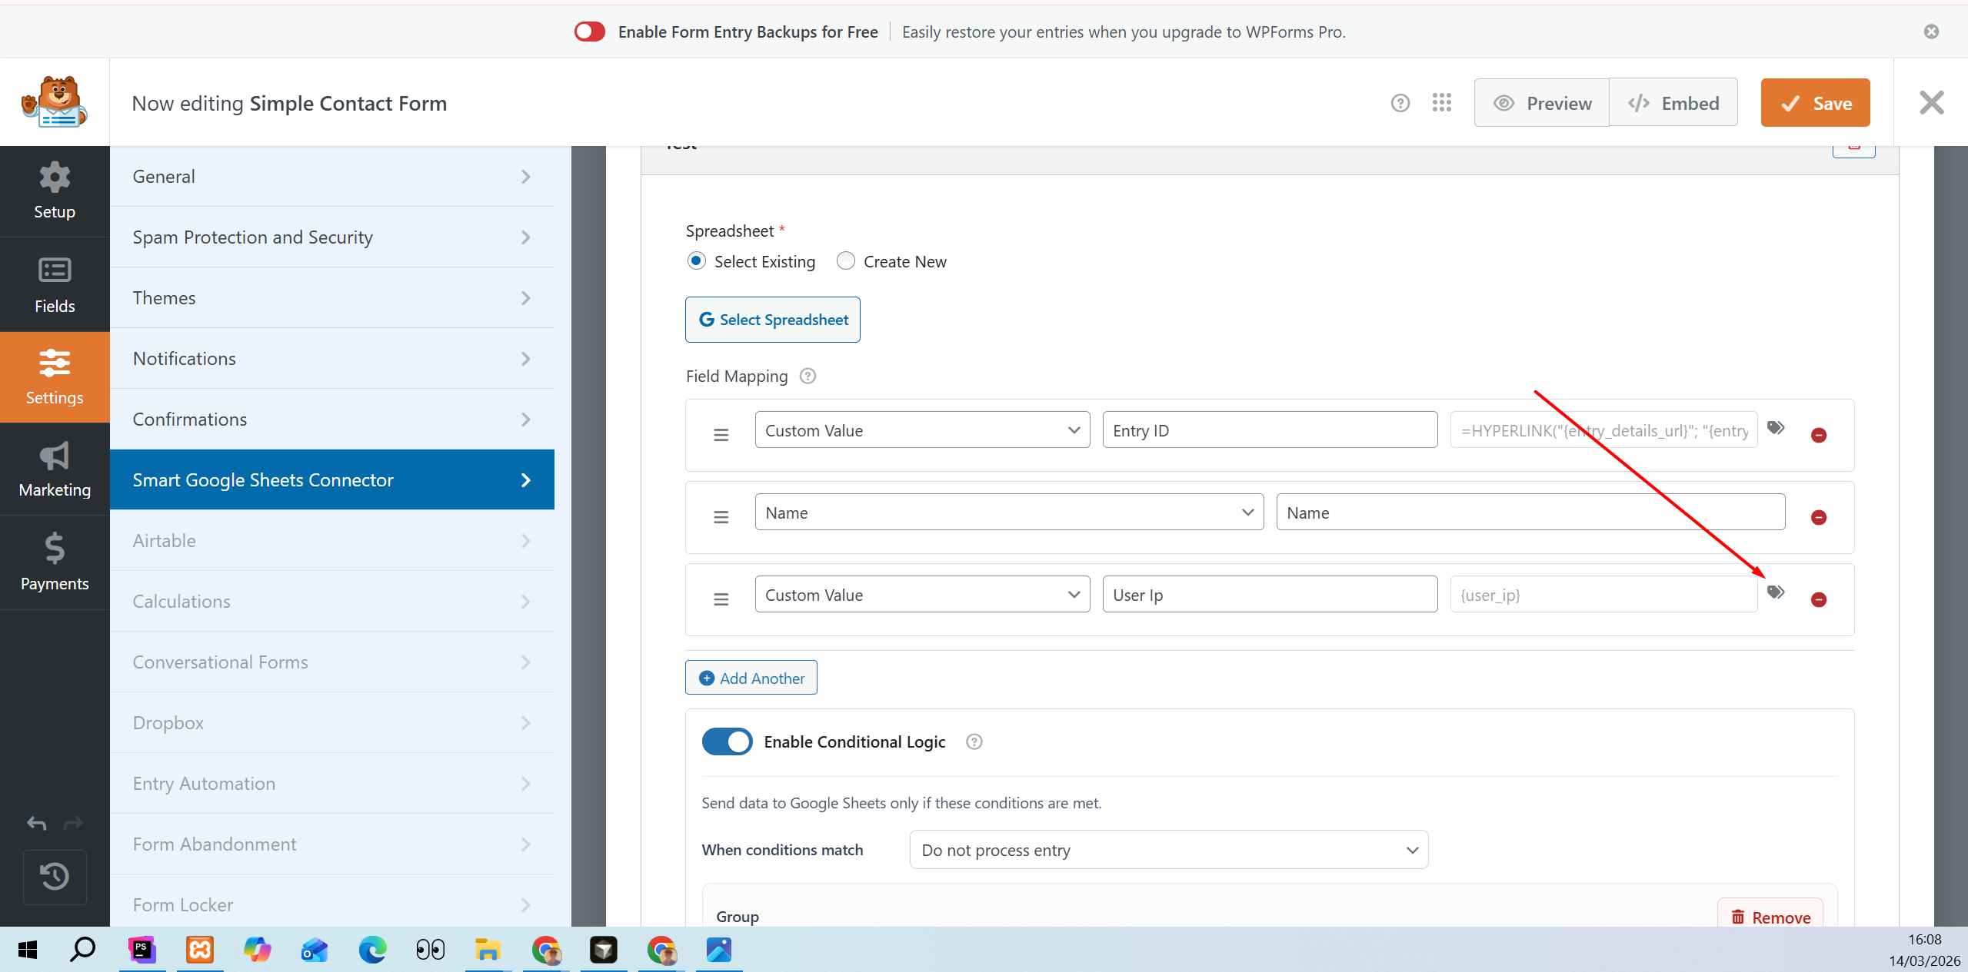This screenshot has width=1968, height=972.
Task: Show Conditional Logic help tooltip
Action: [x=974, y=742]
